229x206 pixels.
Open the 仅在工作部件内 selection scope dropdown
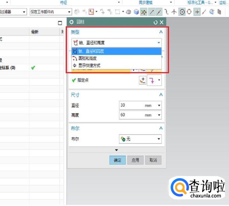pyautogui.click(x=50, y=12)
